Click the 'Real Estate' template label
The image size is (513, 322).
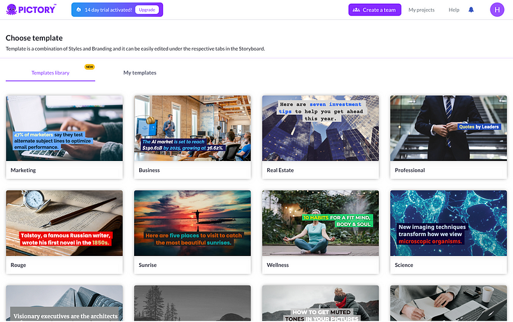pos(280,170)
